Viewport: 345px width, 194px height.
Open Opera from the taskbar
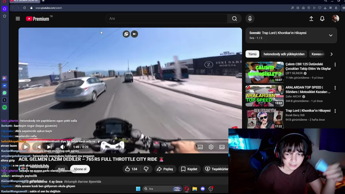tap(187, 189)
